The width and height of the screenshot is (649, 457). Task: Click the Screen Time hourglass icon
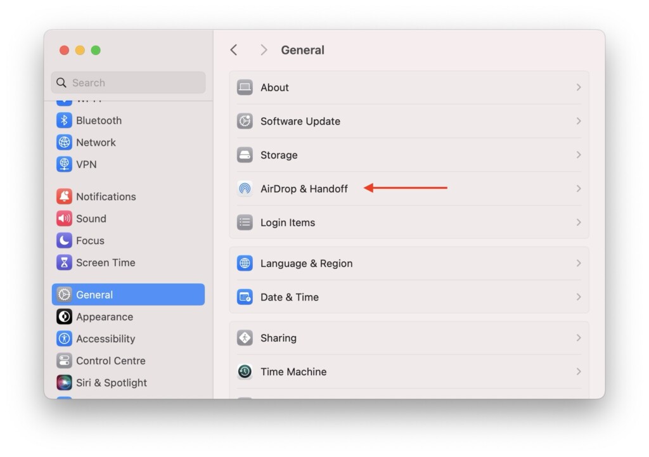point(64,262)
